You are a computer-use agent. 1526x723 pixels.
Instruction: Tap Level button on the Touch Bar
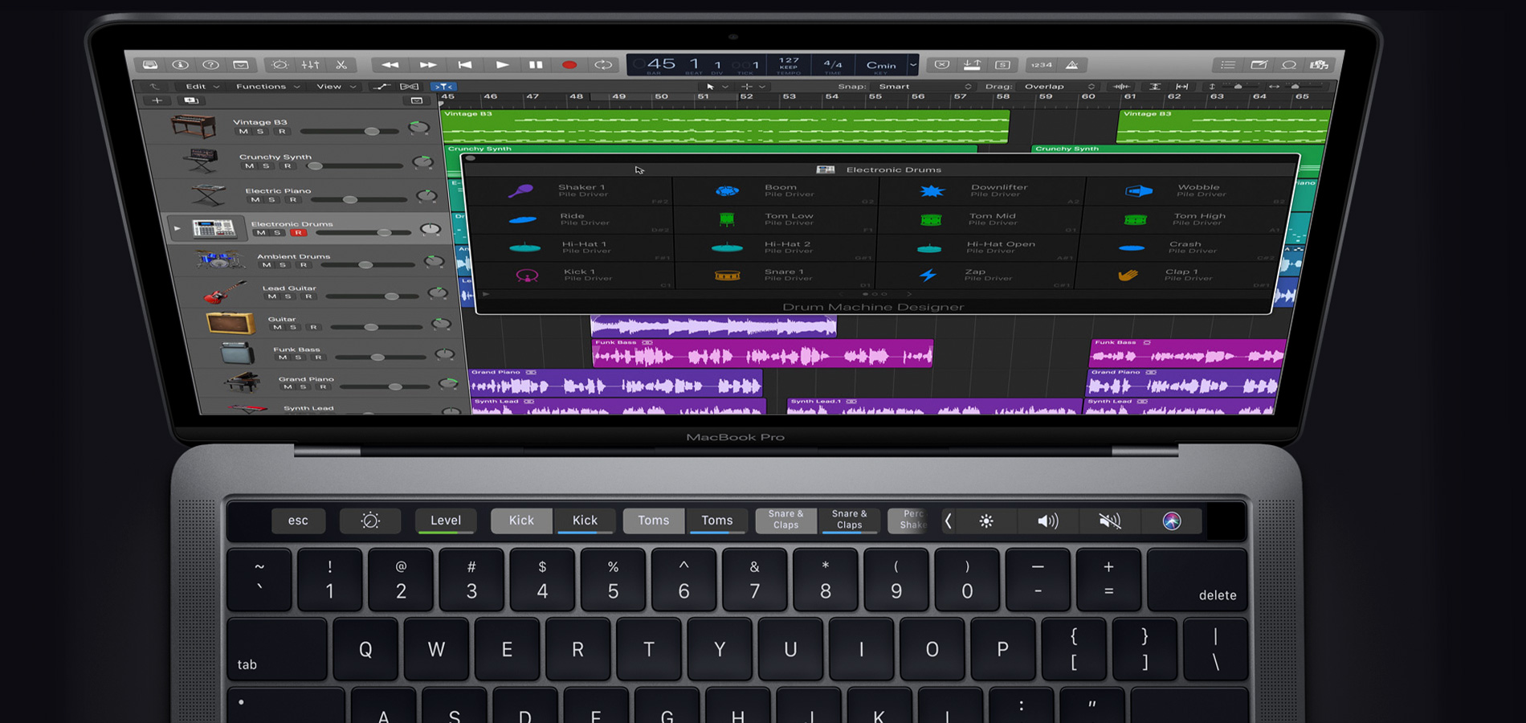(446, 521)
